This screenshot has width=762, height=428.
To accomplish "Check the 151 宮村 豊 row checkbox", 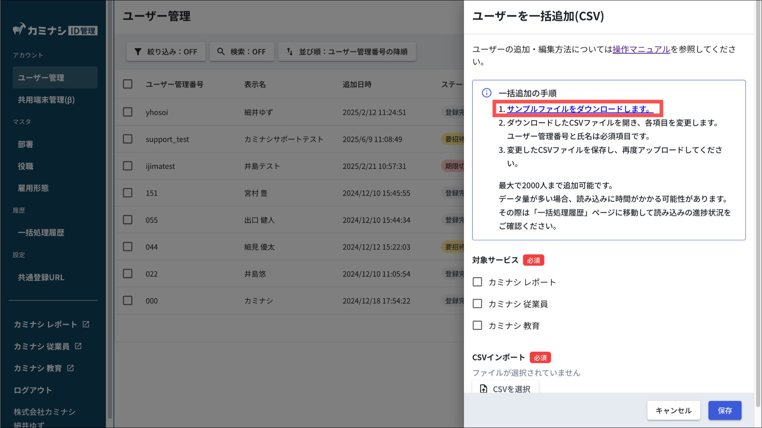I will (128, 193).
